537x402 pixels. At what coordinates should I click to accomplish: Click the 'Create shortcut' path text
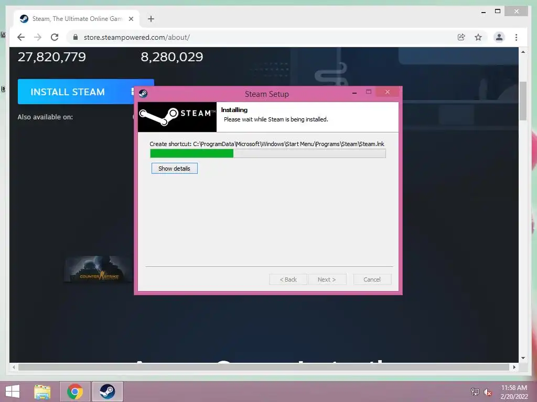pyautogui.click(x=267, y=144)
